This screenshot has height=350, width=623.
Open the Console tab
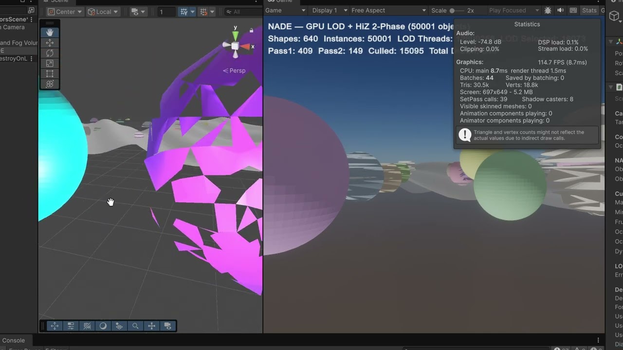click(13, 340)
